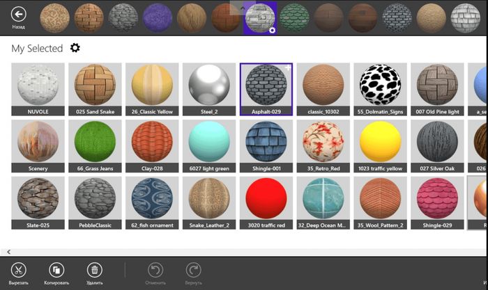This screenshot has width=488, height=290.
Task: Click the Вернуть redo icon
Action: (193, 270)
